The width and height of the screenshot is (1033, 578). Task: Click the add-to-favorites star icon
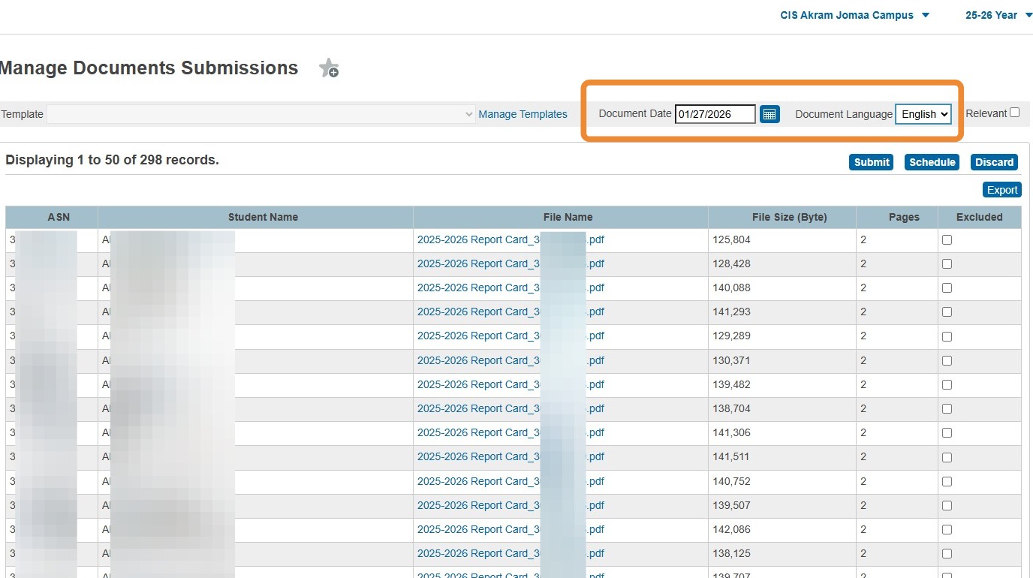(329, 68)
